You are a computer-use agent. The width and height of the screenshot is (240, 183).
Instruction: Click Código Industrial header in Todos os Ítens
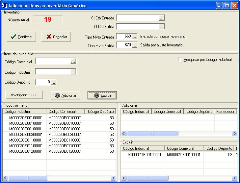pyautogui.click(x=24, y=112)
